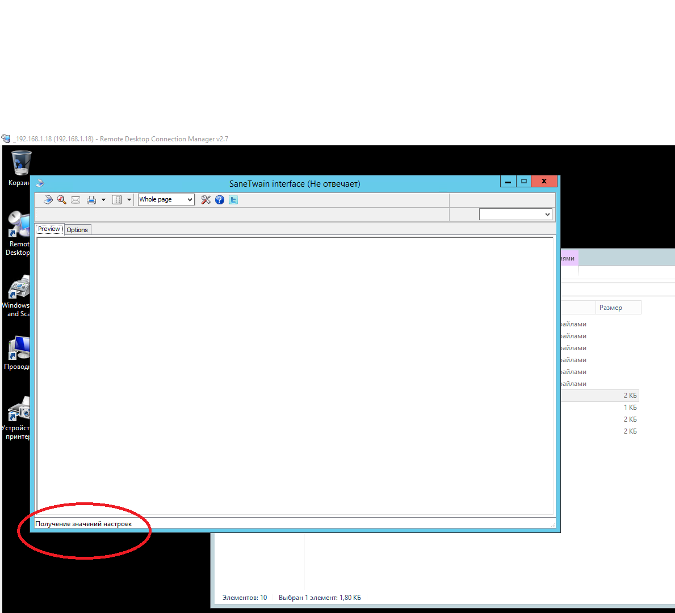The height and width of the screenshot is (613, 675).
Task: Open the blue help question mark icon
Action: click(220, 200)
